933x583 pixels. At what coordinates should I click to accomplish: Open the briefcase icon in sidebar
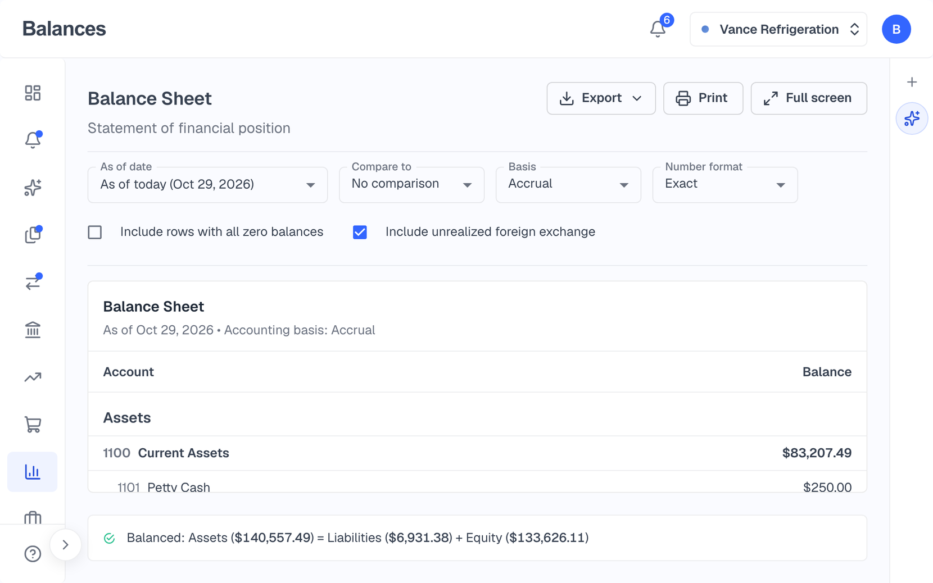click(33, 517)
